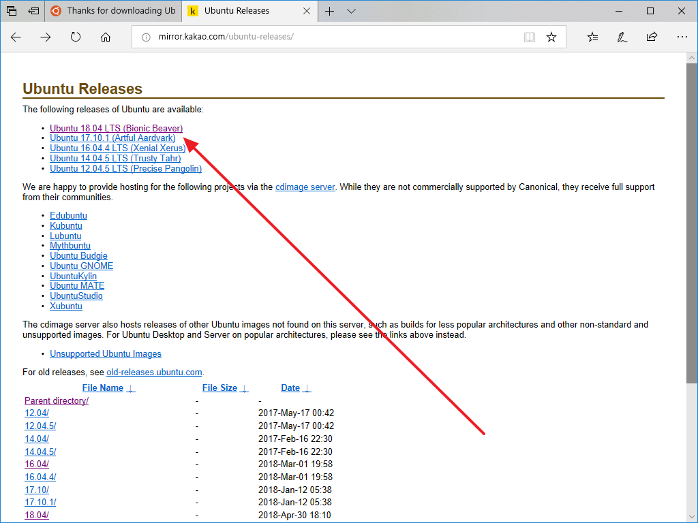
Task: Select the Ubuntu Releases page heading
Action: point(82,89)
